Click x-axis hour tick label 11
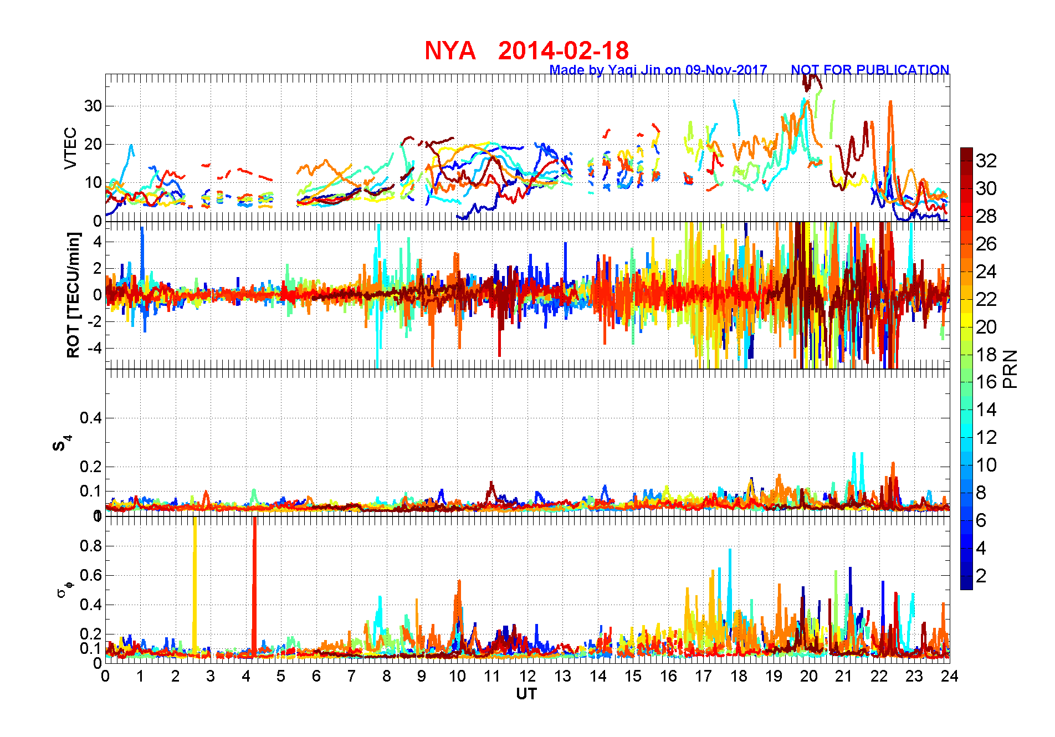 pyautogui.click(x=492, y=676)
